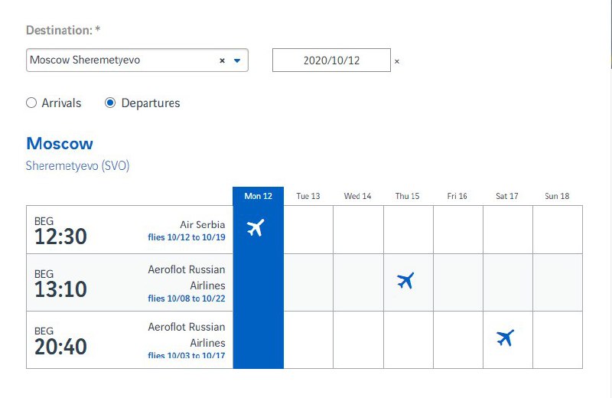Switch to the Wed 14 day column
The width and height of the screenshot is (612, 398).
point(357,196)
